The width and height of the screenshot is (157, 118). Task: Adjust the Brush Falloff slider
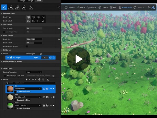click(x=34, y=43)
